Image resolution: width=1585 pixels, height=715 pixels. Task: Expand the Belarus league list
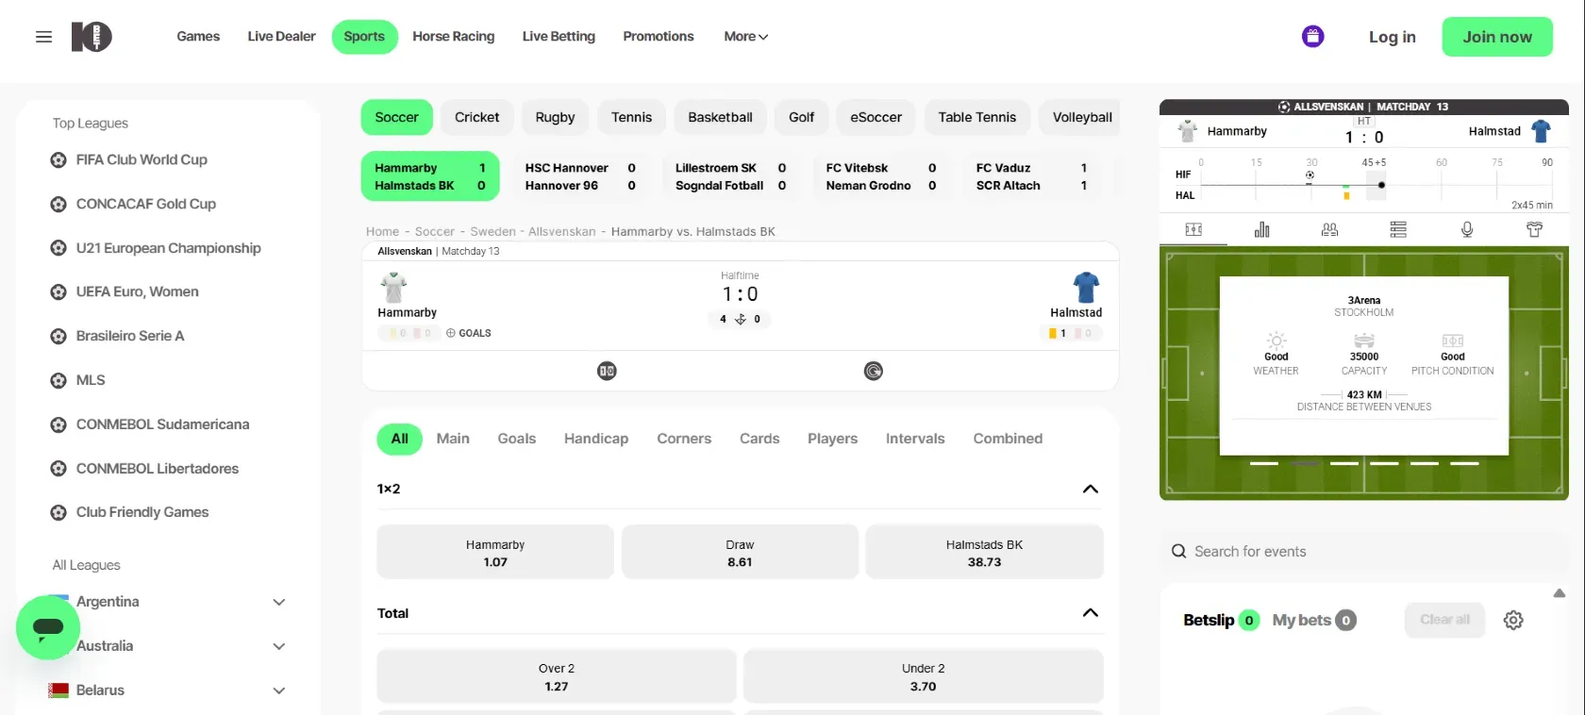279,690
